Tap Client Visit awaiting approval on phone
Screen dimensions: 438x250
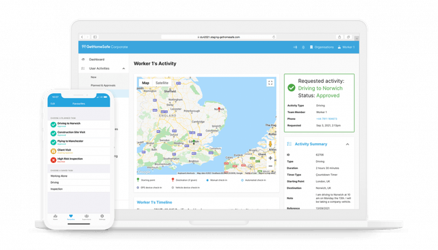click(79, 151)
